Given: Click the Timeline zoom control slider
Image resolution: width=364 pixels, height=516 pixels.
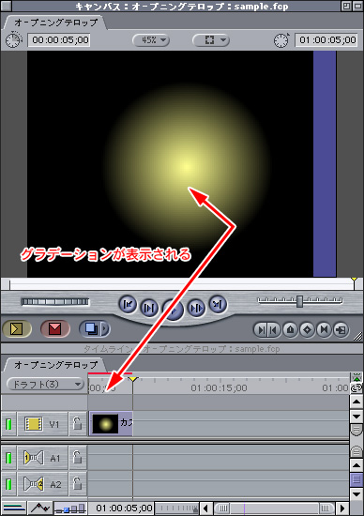Looking at the screenshot, I should pyautogui.click(x=176, y=508).
